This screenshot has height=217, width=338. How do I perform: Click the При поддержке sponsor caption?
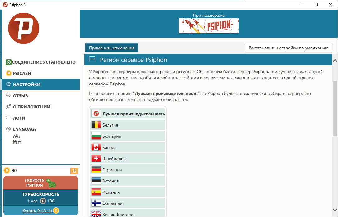tap(209, 15)
